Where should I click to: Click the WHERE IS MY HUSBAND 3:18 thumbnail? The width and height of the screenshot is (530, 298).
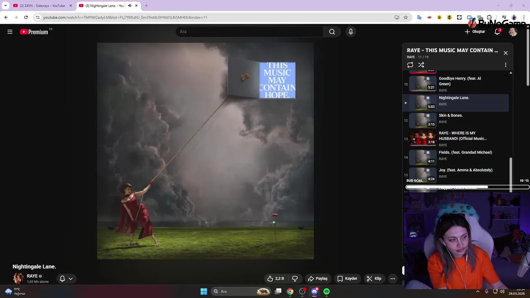(423, 139)
